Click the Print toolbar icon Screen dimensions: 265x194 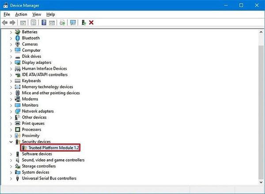(63, 22)
